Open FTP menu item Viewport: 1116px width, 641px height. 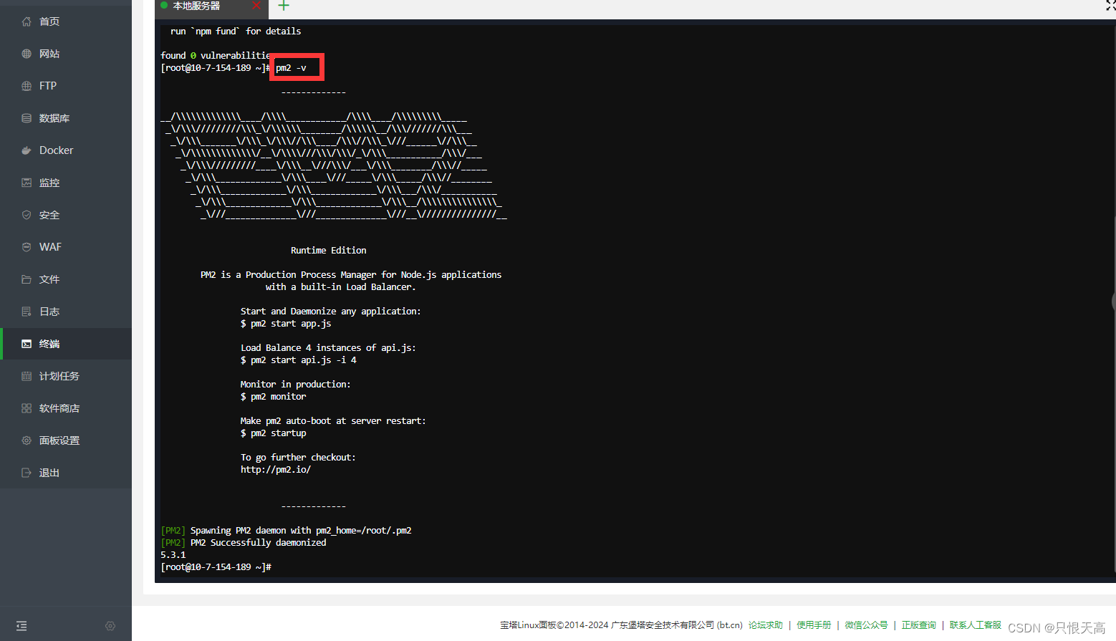(x=66, y=86)
